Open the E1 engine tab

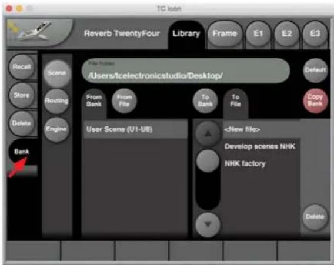tap(258, 33)
